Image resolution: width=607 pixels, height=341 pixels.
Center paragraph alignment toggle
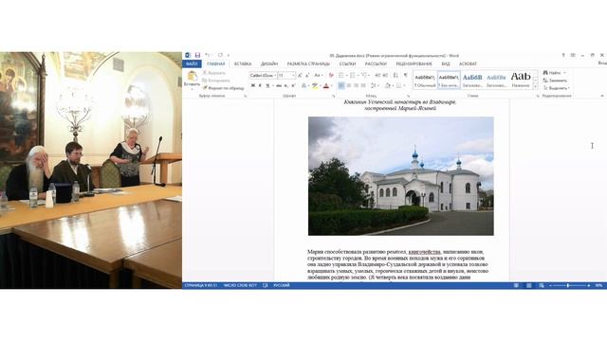point(349,85)
